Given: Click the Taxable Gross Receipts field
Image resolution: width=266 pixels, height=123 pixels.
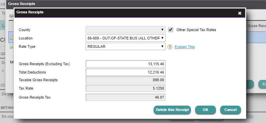Looking at the screenshot, I should tap(126, 80).
